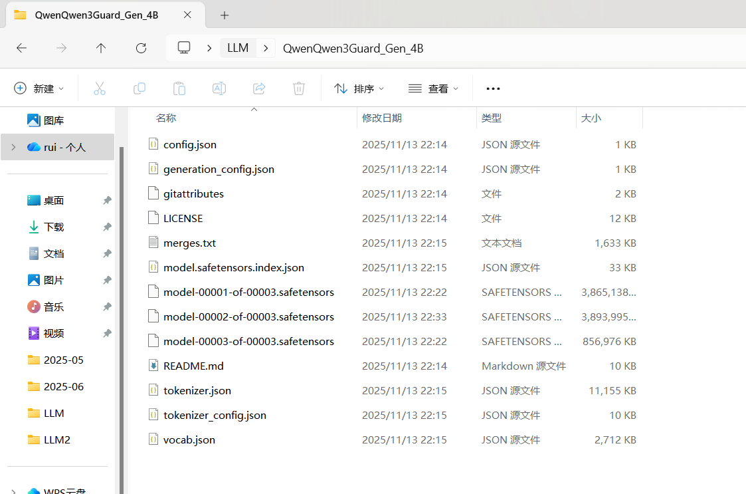
Task: Refresh the current folder view
Action: click(x=141, y=48)
